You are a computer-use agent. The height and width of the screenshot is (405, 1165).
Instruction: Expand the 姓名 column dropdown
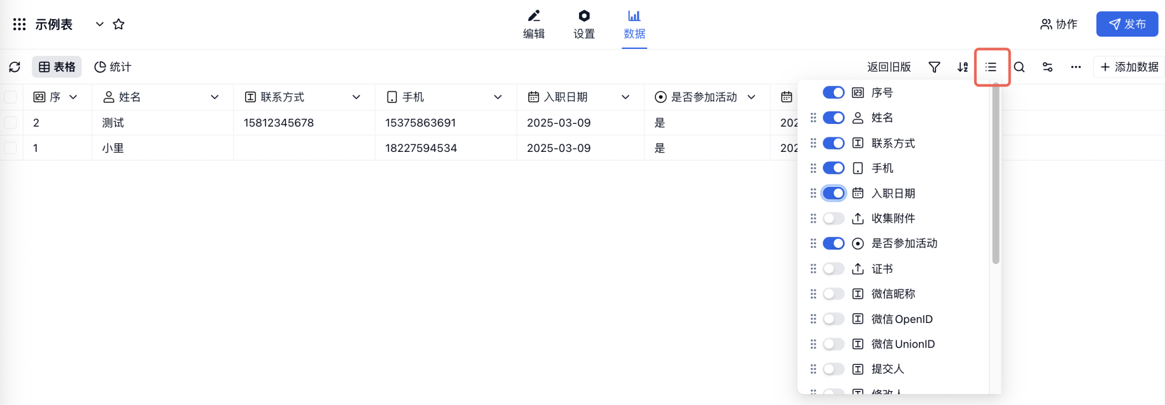click(x=215, y=97)
